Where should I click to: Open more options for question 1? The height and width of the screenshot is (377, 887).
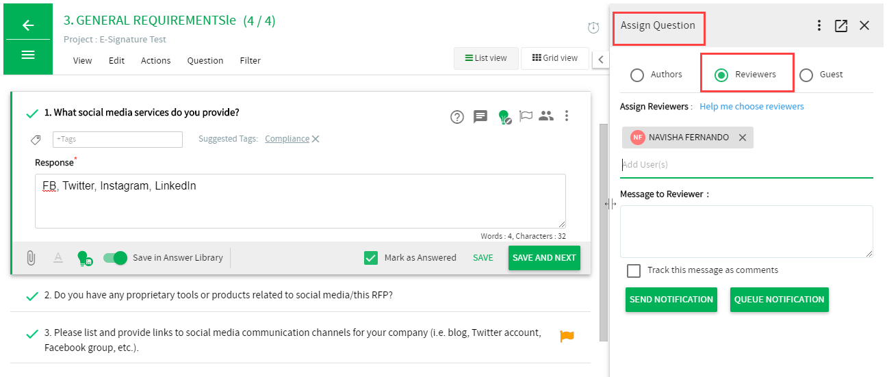pyautogui.click(x=567, y=116)
